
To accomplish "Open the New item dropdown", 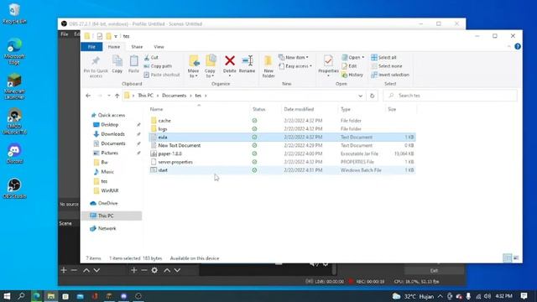I will coord(294,57).
